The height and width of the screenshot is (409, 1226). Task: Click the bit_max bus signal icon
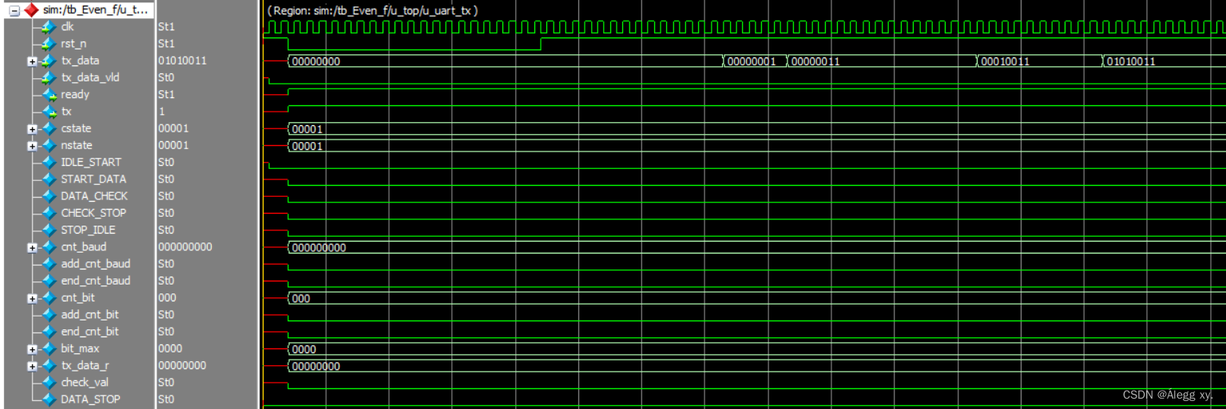[49, 348]
